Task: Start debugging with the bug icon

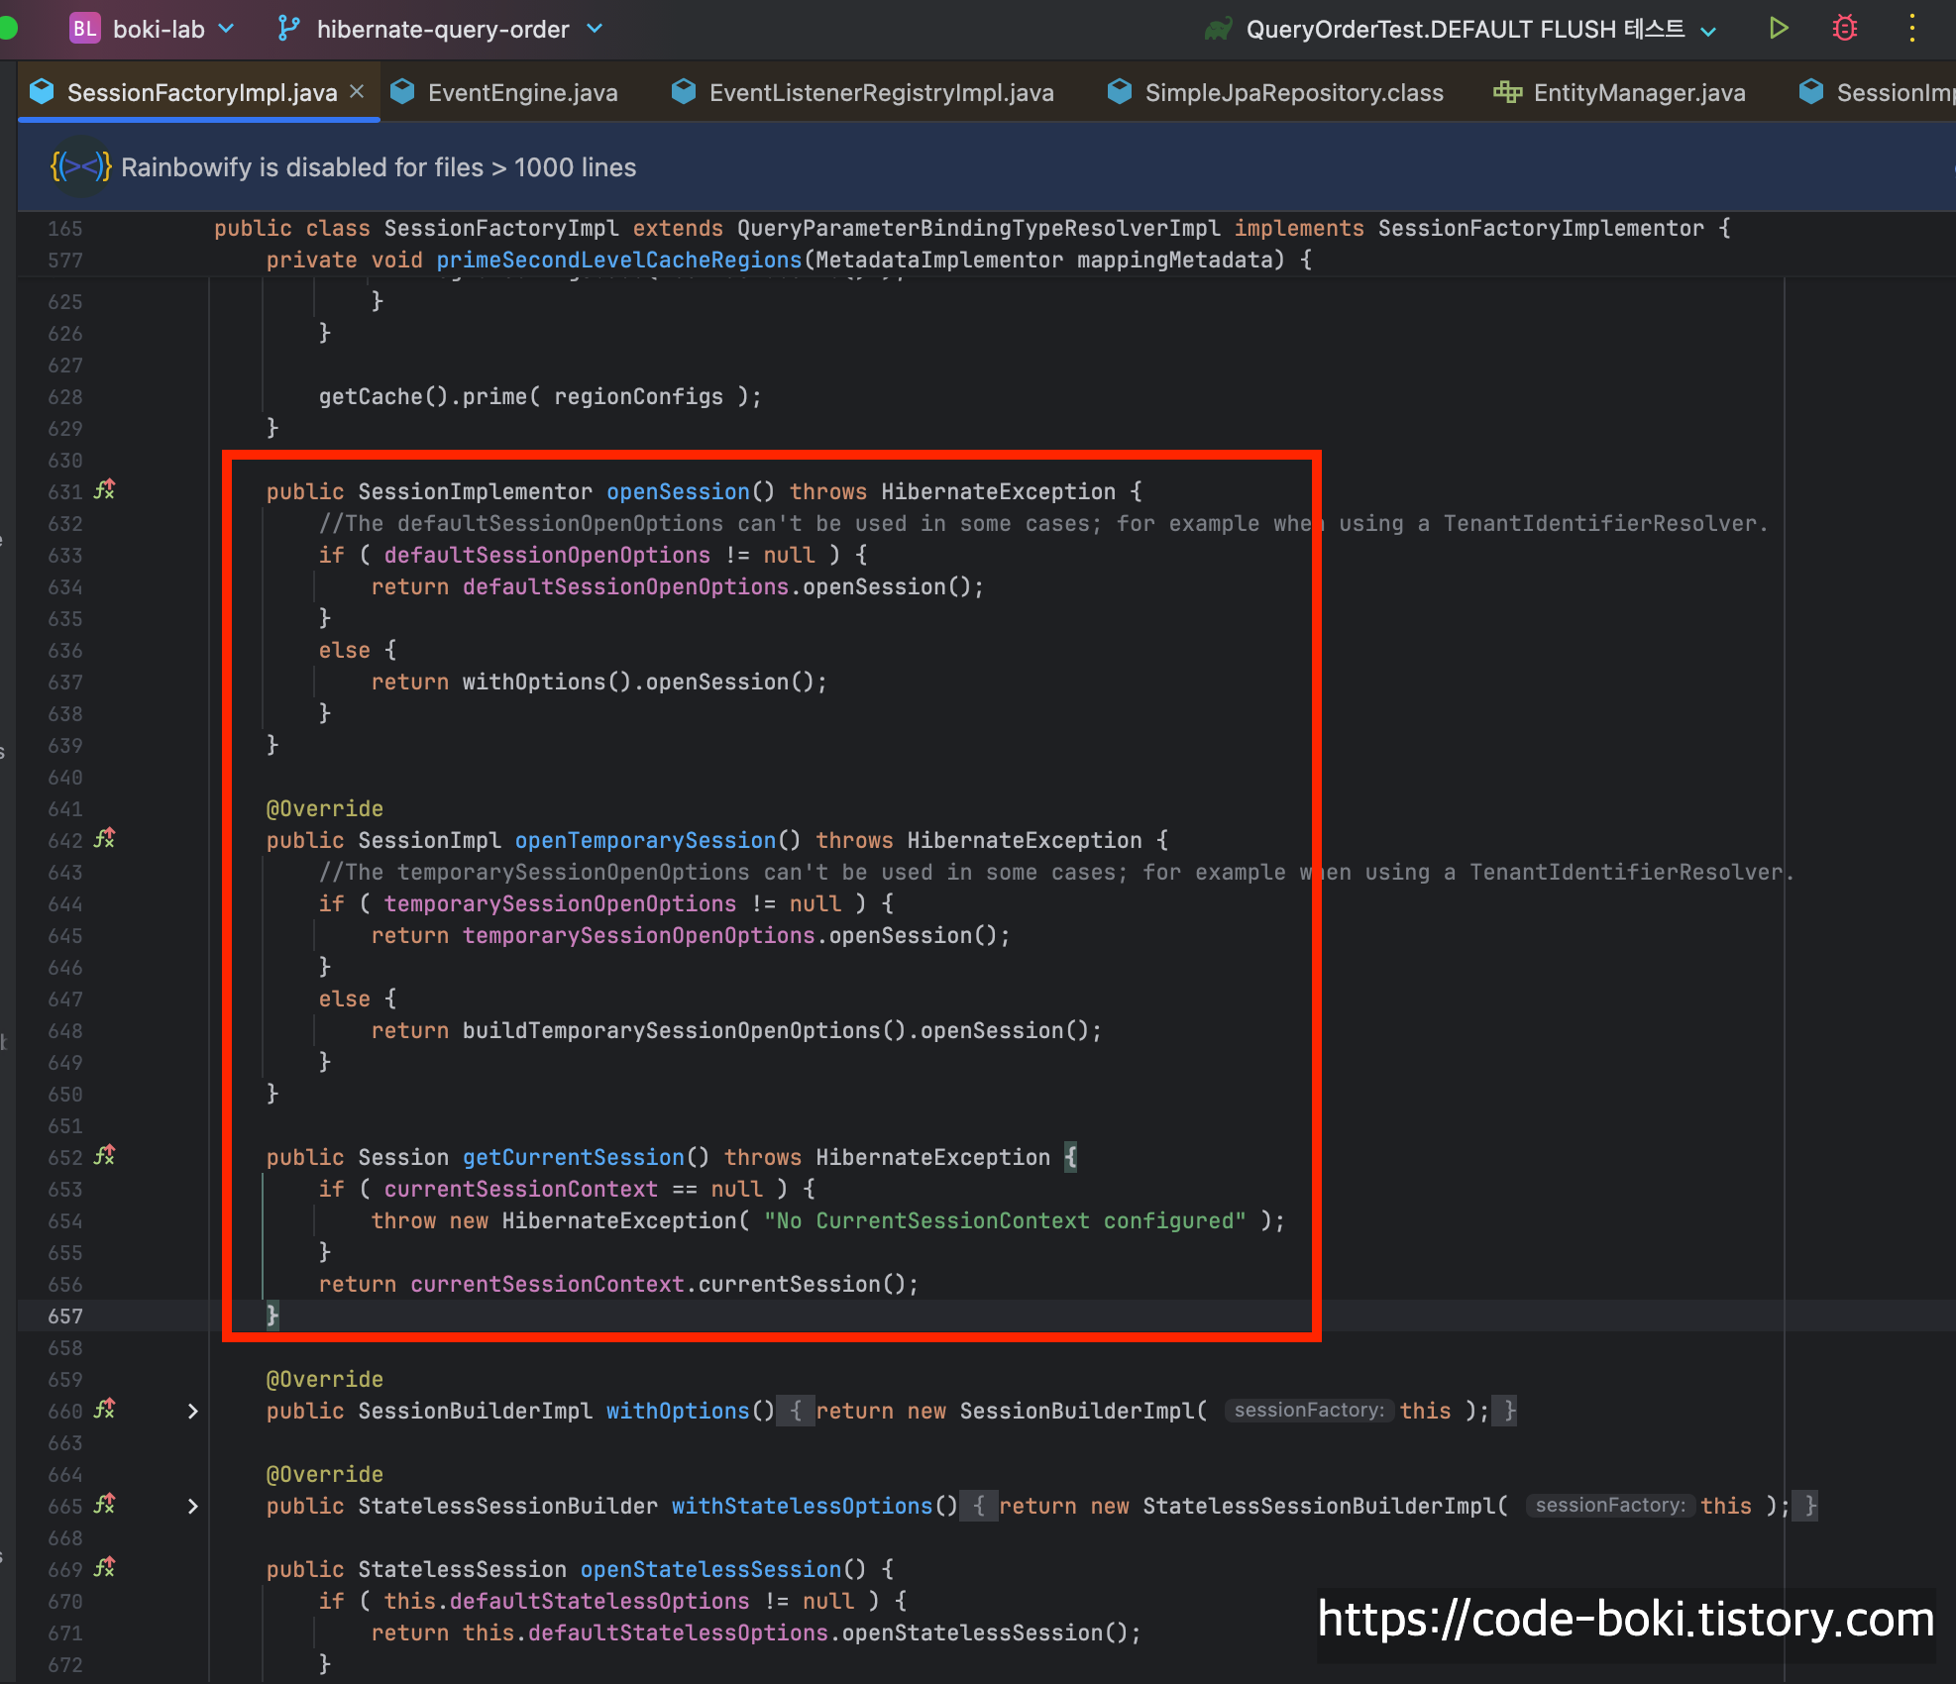Action: pos(1844,28)
